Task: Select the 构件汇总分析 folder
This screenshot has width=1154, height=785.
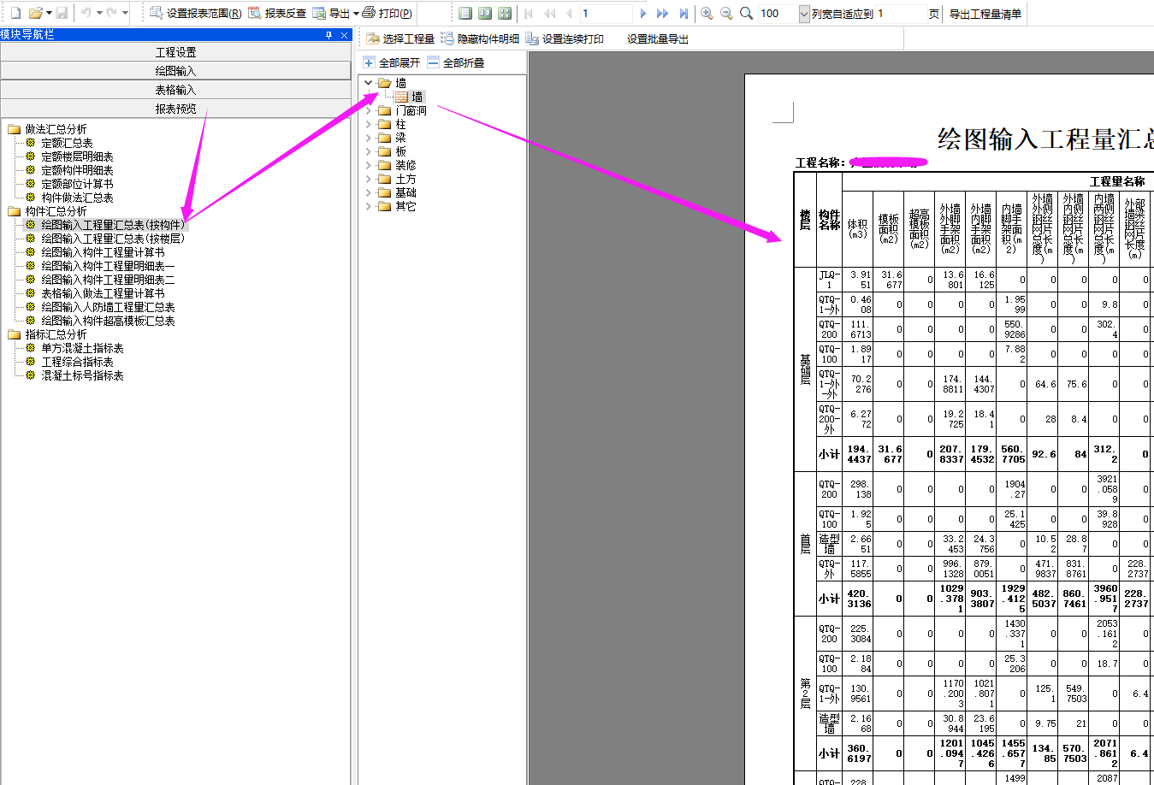Action: click(x=56, y=211)
